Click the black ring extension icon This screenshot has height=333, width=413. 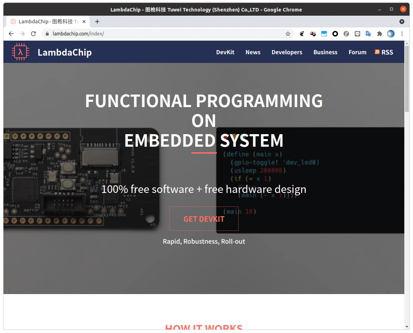coord(335,34)
